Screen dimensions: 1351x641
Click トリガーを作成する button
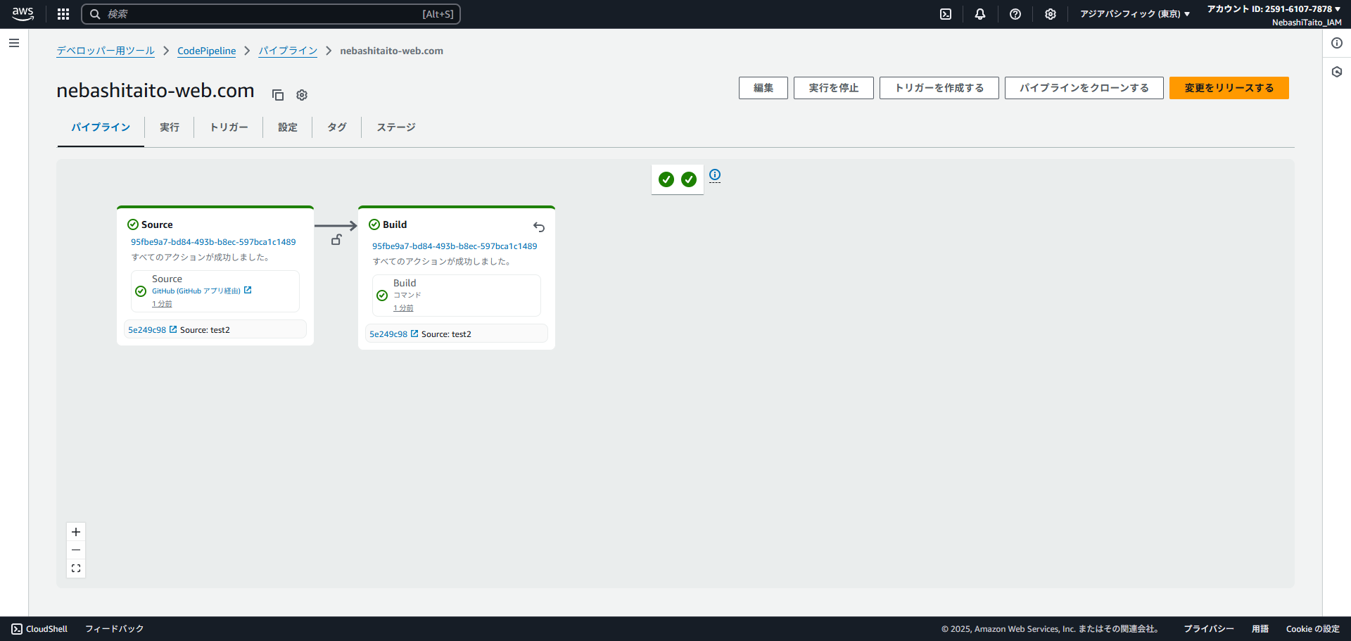click(939, 88)
